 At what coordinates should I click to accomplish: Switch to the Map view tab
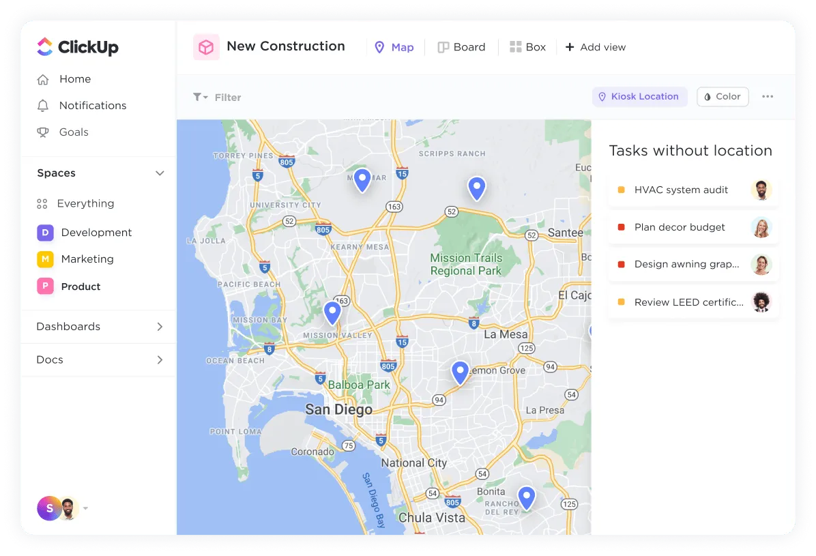point(394,47)
